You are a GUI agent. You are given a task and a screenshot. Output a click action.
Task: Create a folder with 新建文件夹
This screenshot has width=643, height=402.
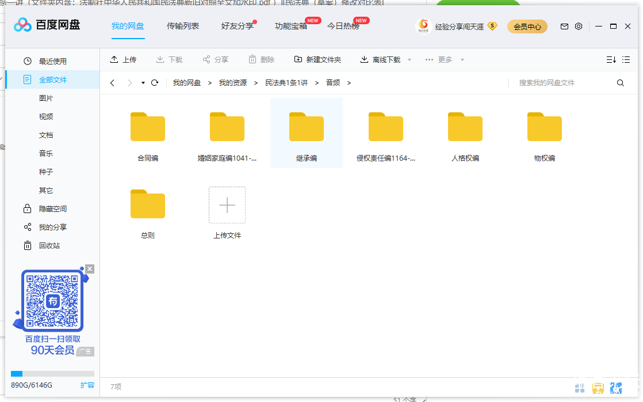318,60
